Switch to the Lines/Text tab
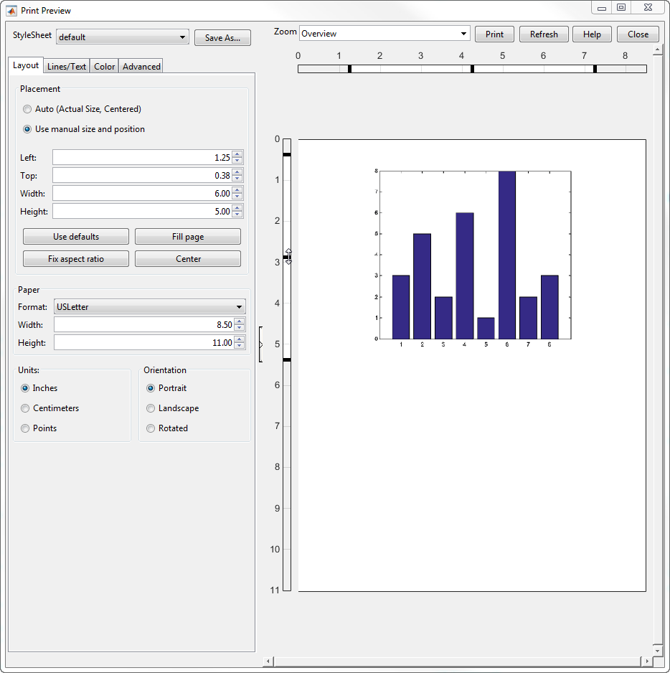 click(67, 67)
